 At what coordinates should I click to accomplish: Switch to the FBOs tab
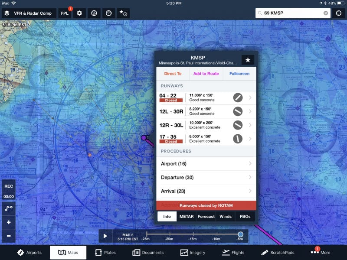[245, 216]
